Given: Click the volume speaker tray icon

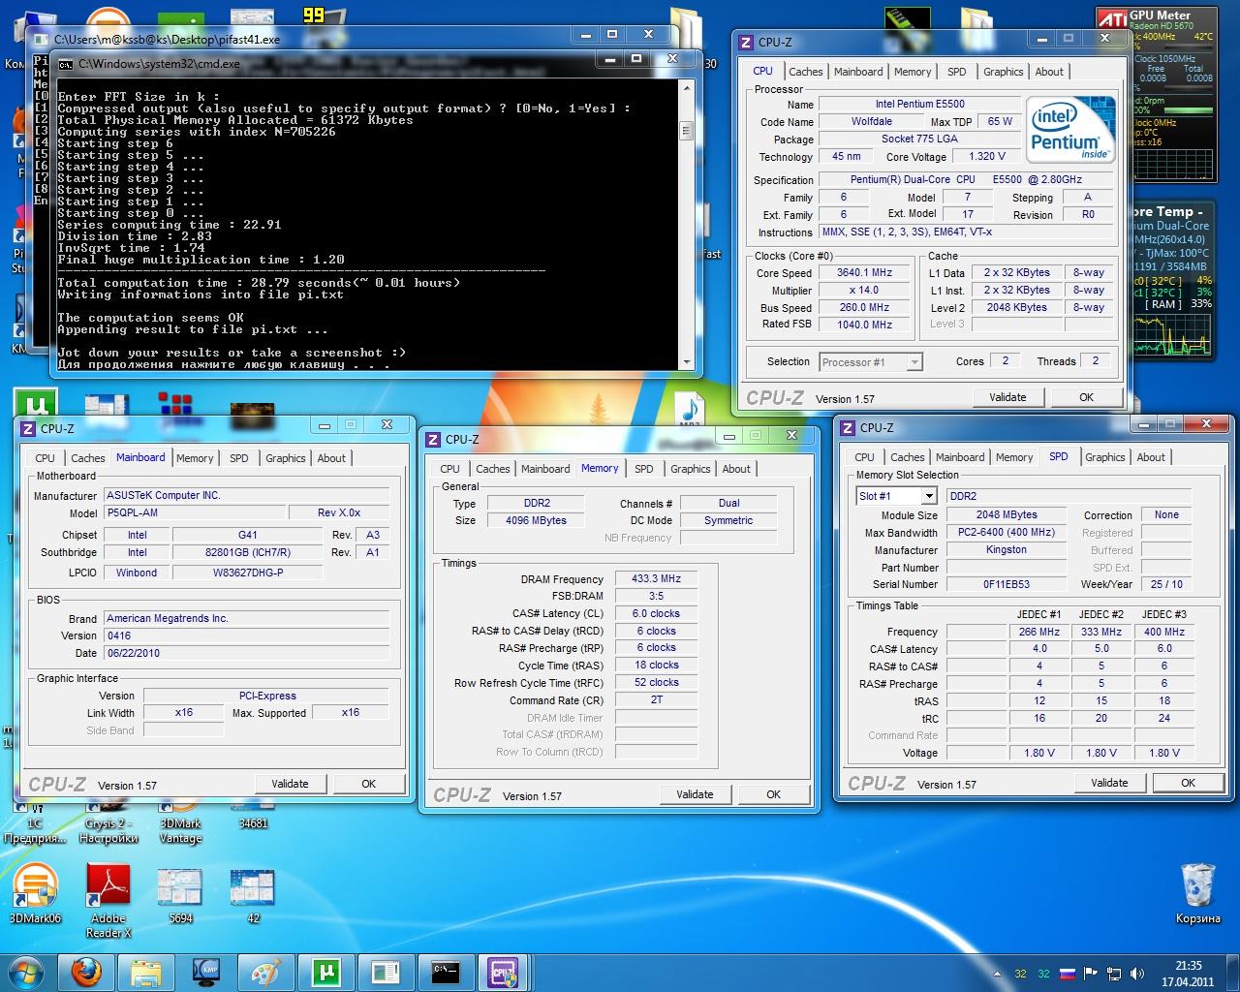Looking at the screenshot, I should tap(1135, 974).
